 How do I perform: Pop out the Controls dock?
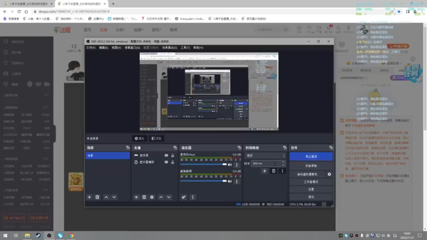pyautogui.click(x=331, y=148)
